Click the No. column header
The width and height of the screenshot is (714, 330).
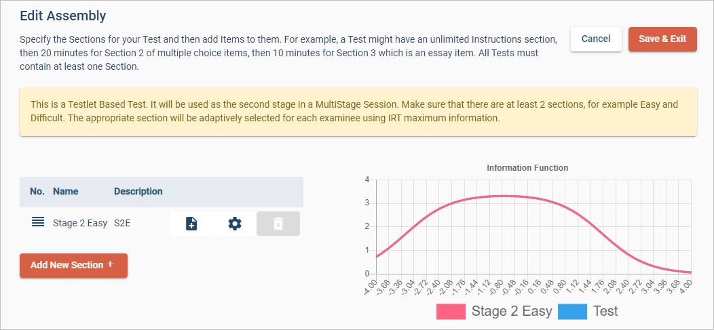(x=37, y=191)
